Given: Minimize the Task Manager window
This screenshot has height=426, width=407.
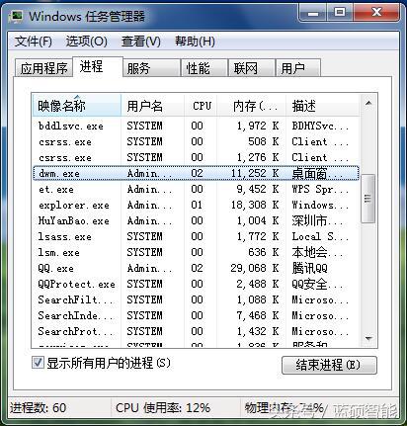Looking at the screenshot, I should pyautogui.click(x=313, y=13).
